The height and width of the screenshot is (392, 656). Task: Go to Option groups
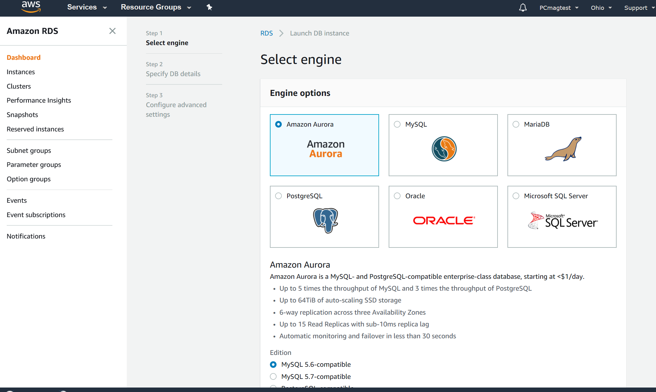[x=29, y=179]
